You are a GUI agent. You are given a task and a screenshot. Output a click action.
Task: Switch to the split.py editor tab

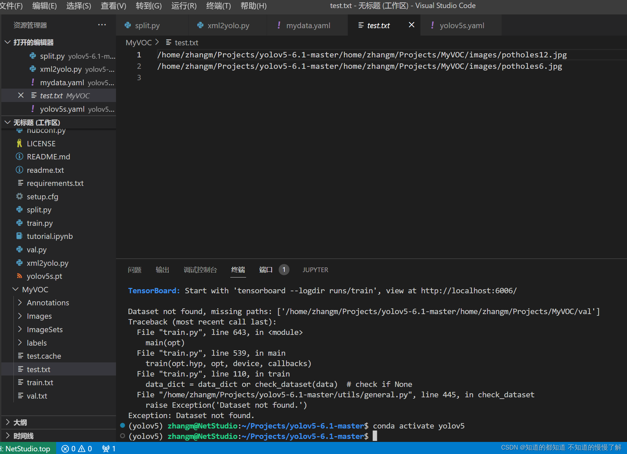coord(152,25)
